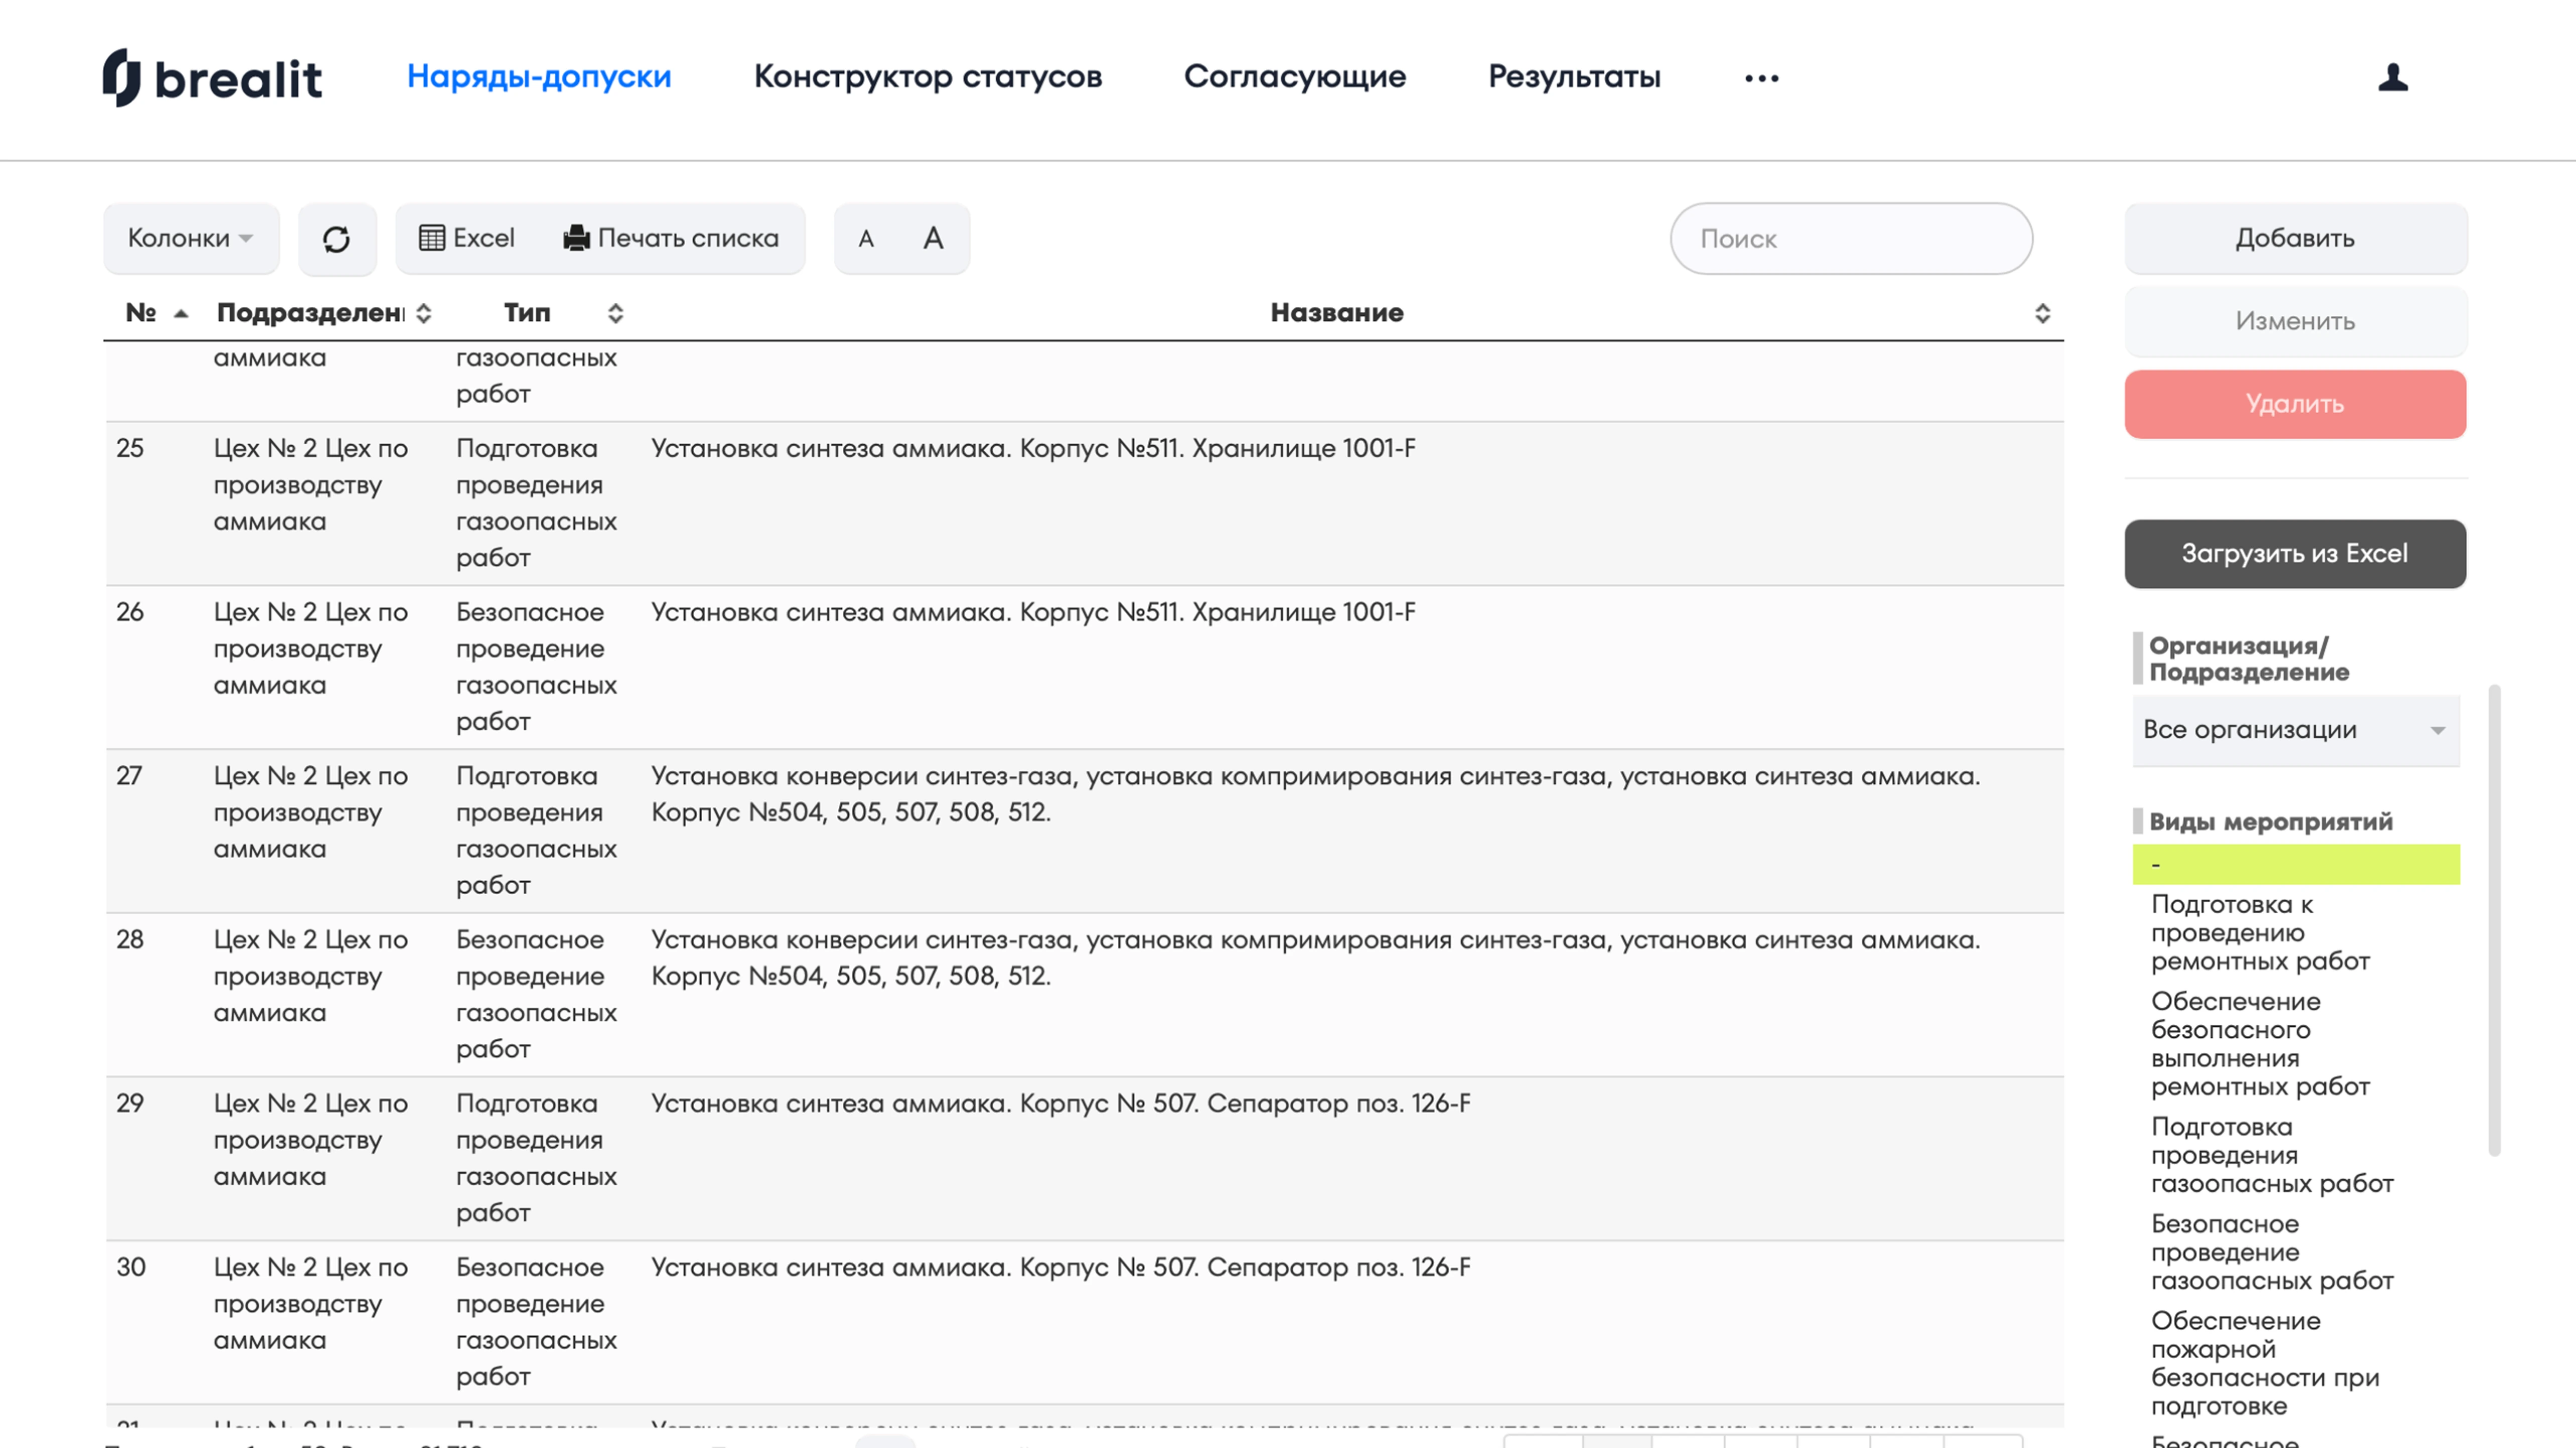Click the refresh list icon
Screen dimensions: 2576x1448
pos(336,239)
